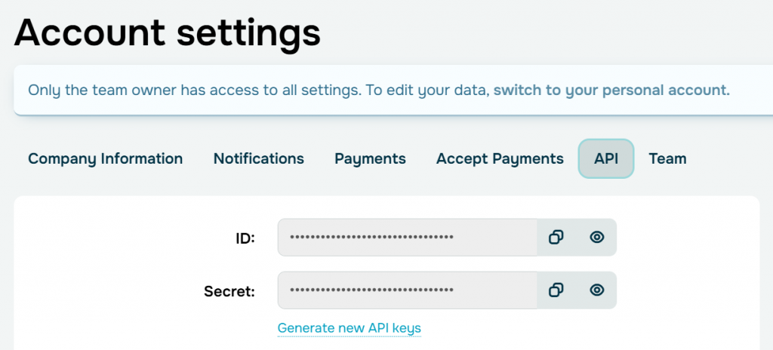Click the Secret: field label
Screen dimensions: 773x350
(229, 291)
